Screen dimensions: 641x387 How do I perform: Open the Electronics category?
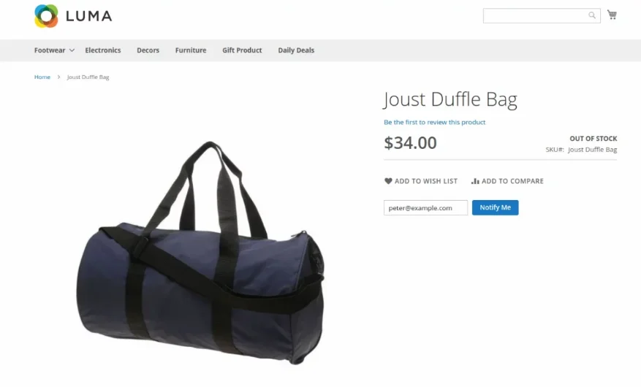pyautogui.click(x=102, y=50)
